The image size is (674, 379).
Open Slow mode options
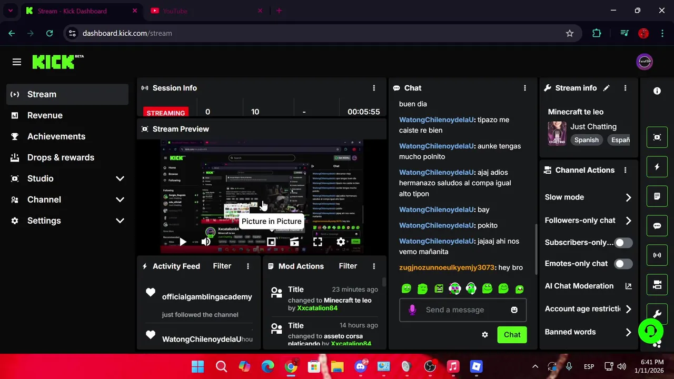pos(588,197)
